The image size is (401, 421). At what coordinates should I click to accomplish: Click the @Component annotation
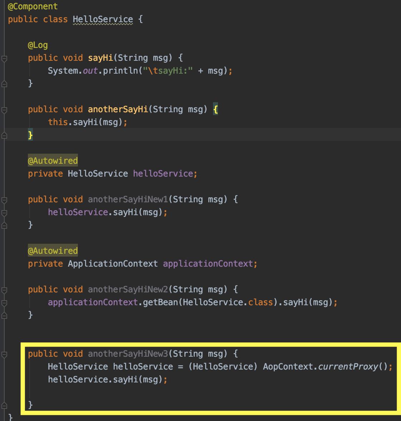click(x=33, y=6)
